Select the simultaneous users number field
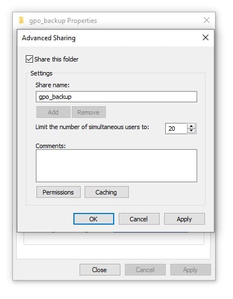233x299 pixels. (176, 129)
